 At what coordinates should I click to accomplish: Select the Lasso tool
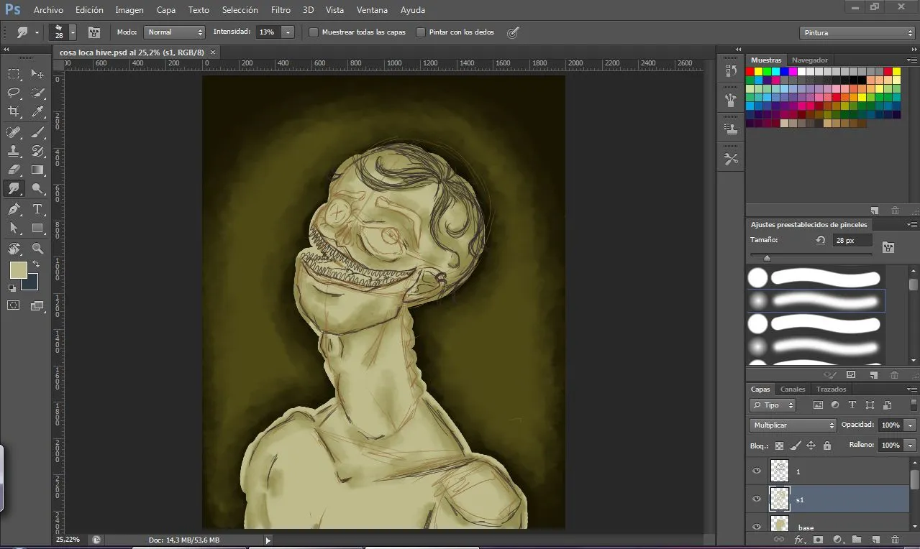[x=14, y=93]
